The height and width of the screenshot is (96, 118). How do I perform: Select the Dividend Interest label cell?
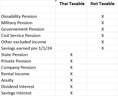pos(28,86)
